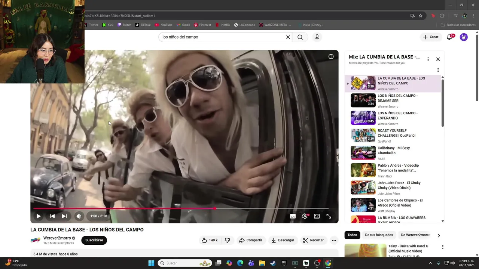Viewport: 479px width, 269px height.
Task: Open Todos los marcadores folder
Action: pyautogui.click(x=458, y=25)
